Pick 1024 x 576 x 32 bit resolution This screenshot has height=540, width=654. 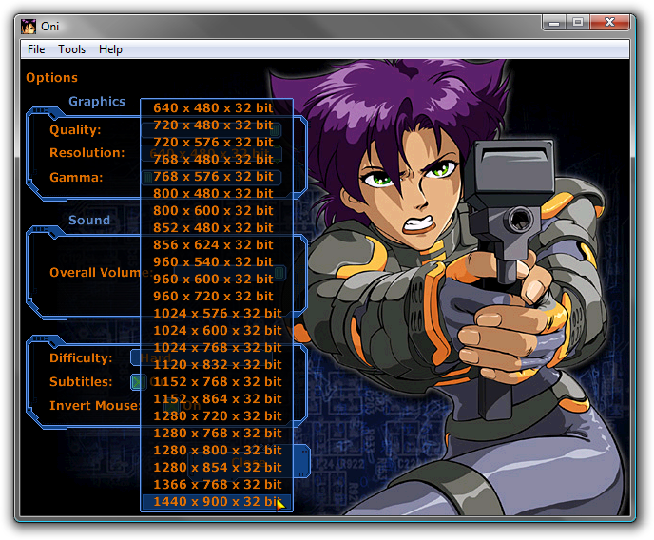pos(217,313)
